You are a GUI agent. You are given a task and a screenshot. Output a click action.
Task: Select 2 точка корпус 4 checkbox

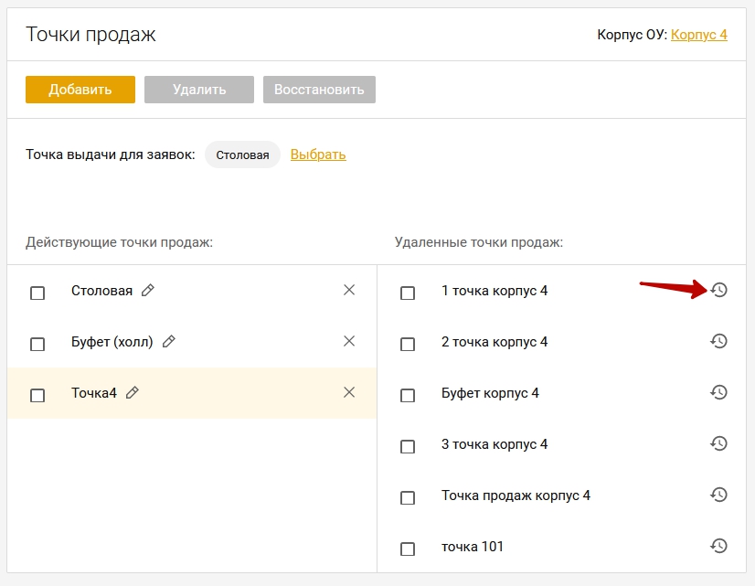pos(408,344)
